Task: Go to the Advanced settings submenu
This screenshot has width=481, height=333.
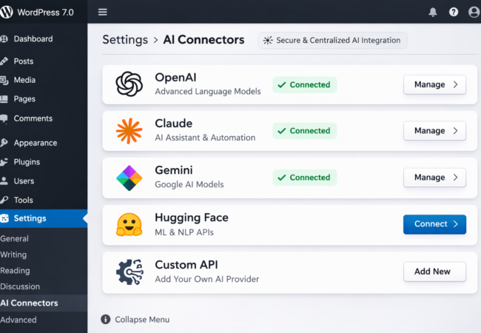Action: click(x=18, y=320)
